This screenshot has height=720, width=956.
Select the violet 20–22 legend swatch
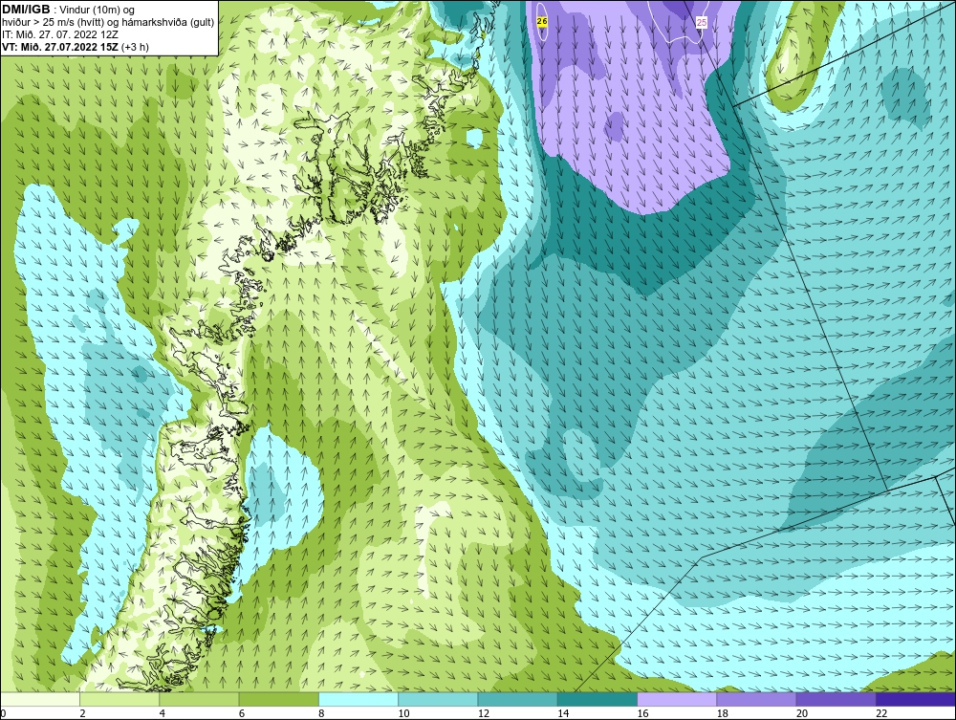(x=836, y=699)
